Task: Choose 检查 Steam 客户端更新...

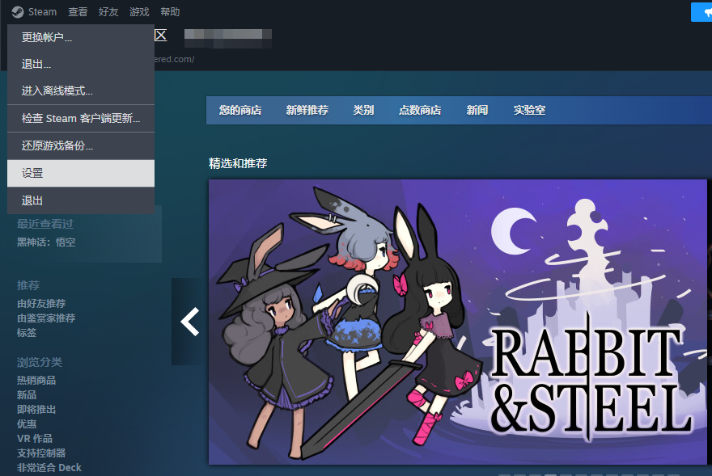Action: pos(81,119)
